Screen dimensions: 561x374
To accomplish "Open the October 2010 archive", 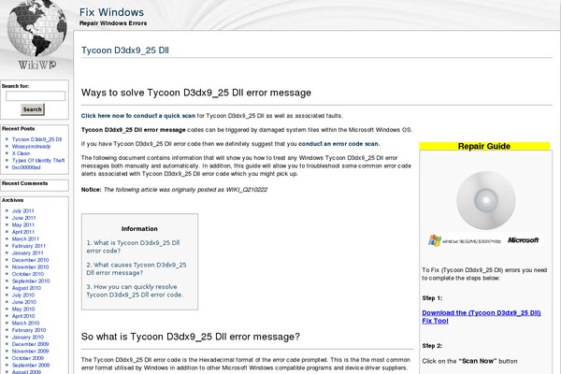I will coord(27,274).
